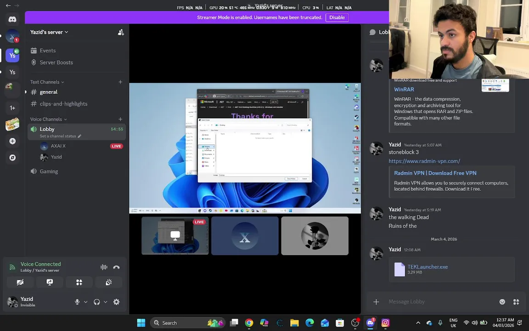The height and width of the screenshot is (331, 529).
Task: Open the apps icon in chat box
Action: 516,302
